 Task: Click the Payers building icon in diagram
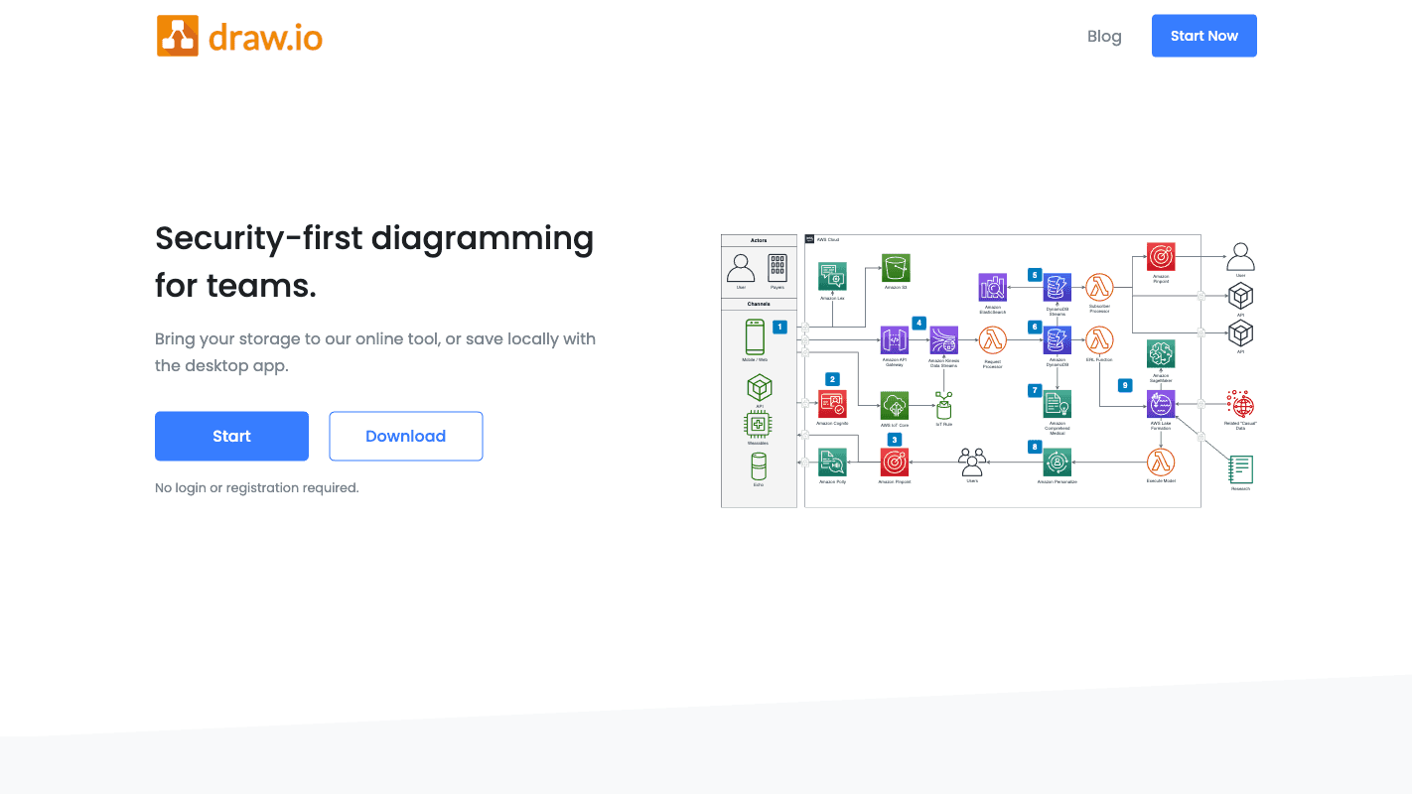click(x=777, y=268)
